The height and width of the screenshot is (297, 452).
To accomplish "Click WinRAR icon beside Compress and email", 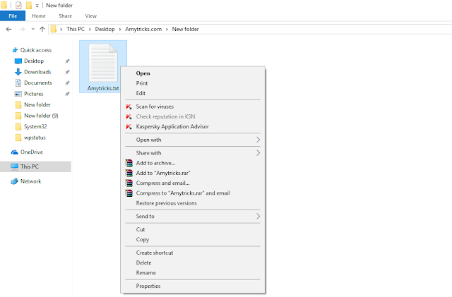I will click(129, 183).
